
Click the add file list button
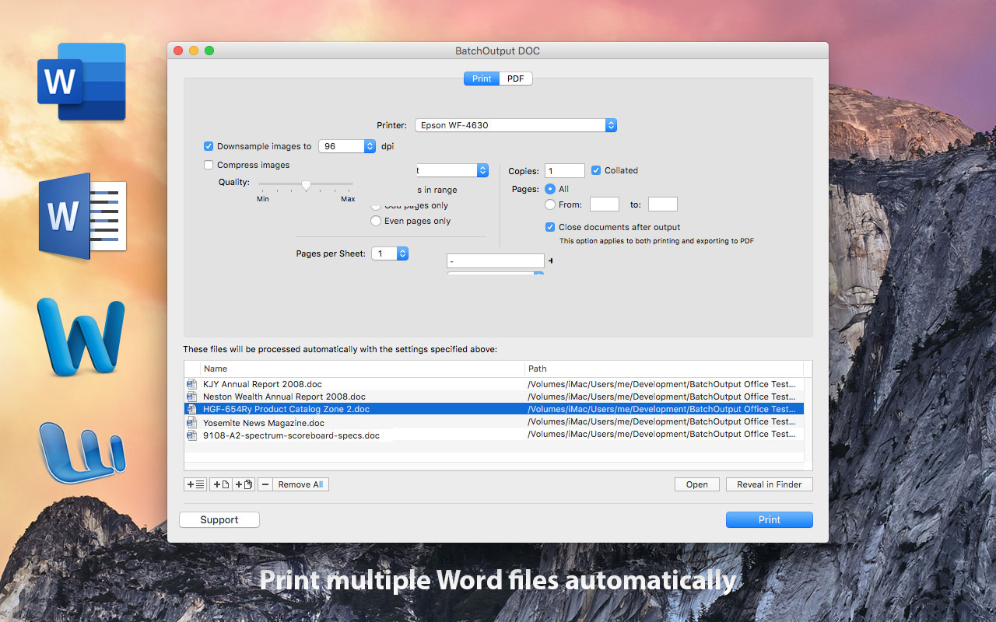coord(195,484)
